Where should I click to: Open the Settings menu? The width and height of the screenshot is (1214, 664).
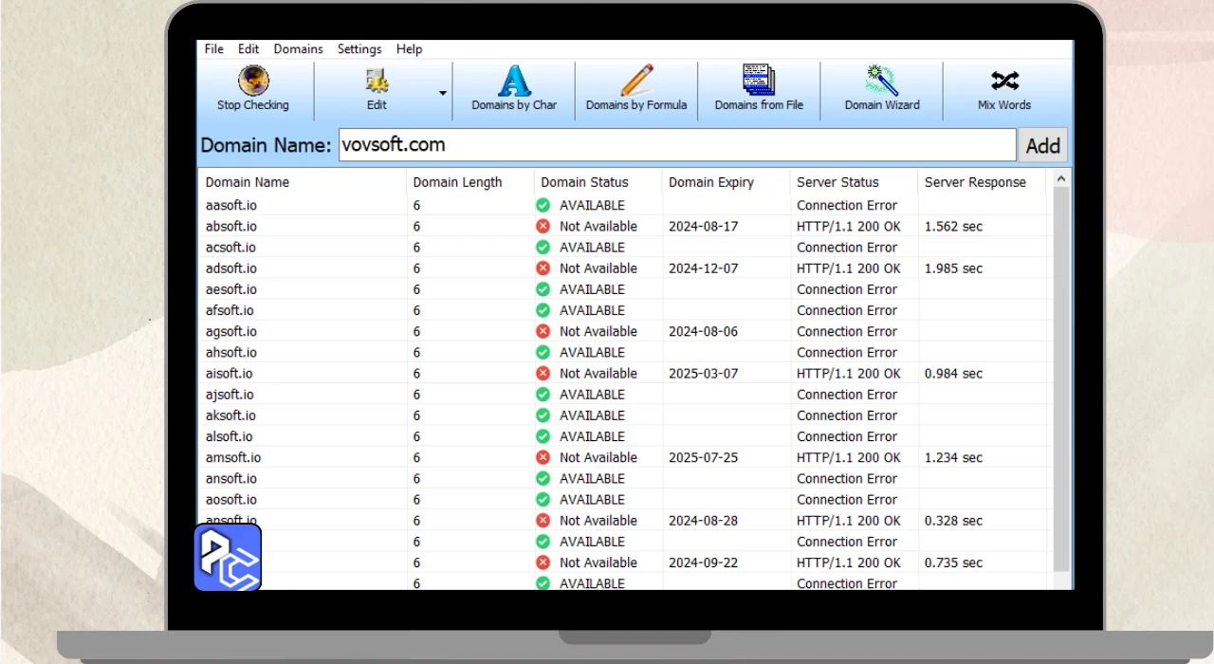[359, 49]
